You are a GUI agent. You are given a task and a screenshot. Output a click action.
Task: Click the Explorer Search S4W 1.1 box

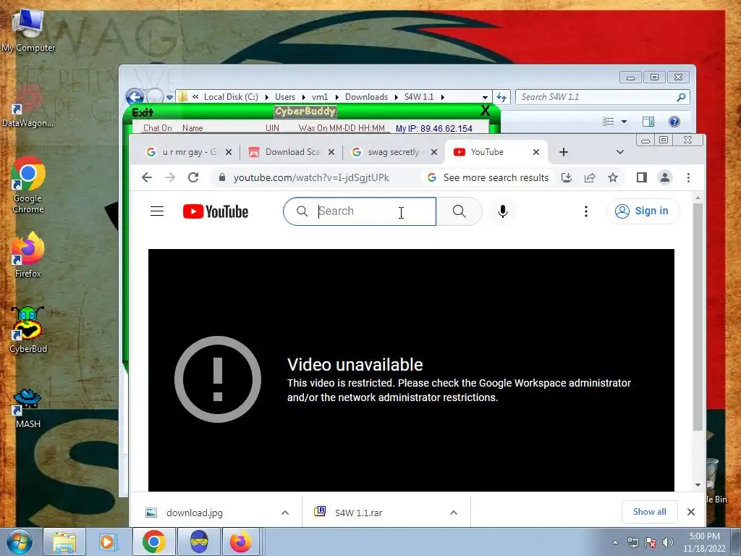pyautogui.click(x=603, y=97)
